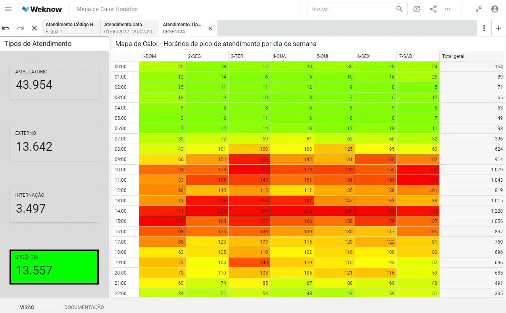Click the 1-DOM column header
This screenshot has width=506, height=313.
pyautogui.click(x=162, y=56)
